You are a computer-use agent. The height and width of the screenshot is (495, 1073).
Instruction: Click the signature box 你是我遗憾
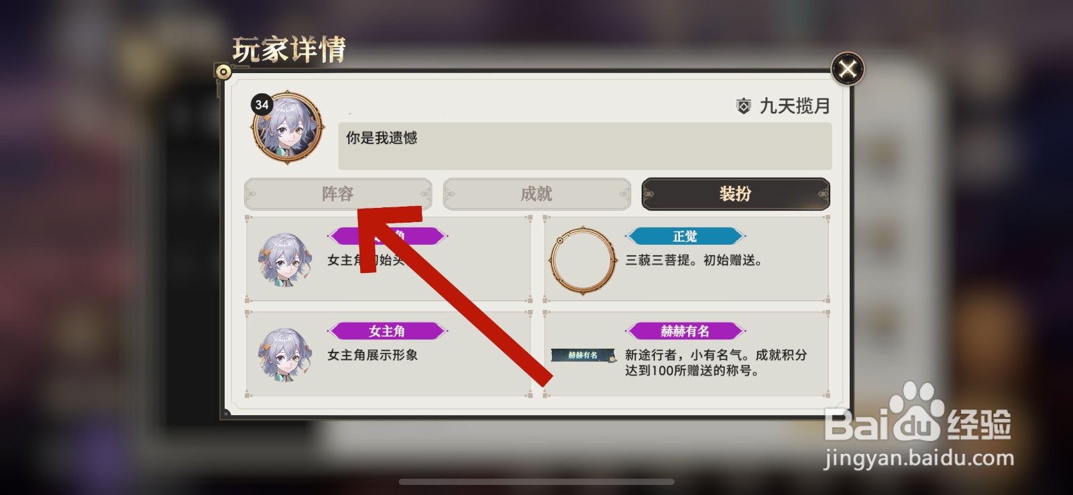(585, 146)
